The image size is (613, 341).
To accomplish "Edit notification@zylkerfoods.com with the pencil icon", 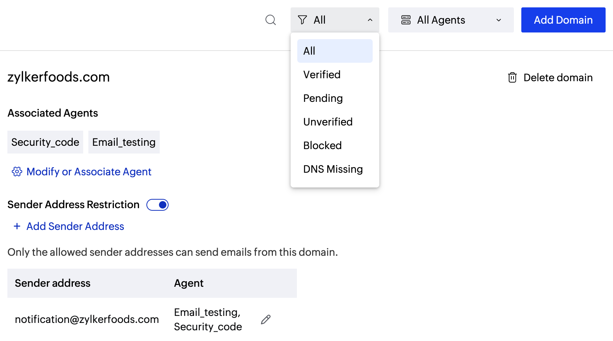I will [266, 320].
